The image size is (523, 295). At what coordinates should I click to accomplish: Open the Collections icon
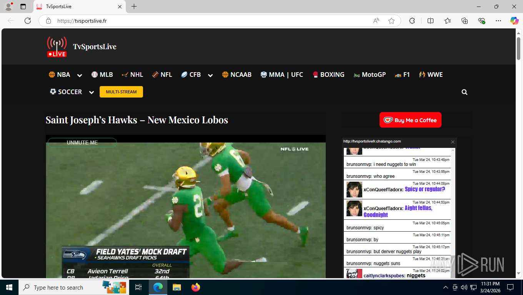pos(465,21)
